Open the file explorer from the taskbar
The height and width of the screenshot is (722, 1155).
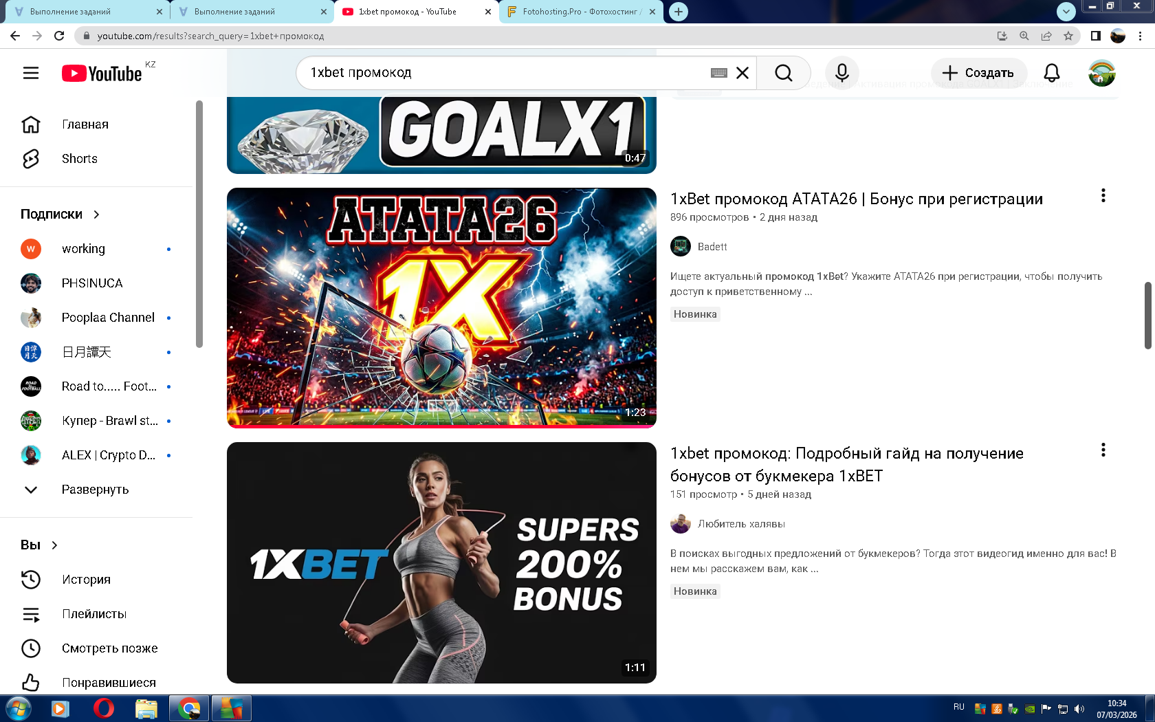[146, 708]
